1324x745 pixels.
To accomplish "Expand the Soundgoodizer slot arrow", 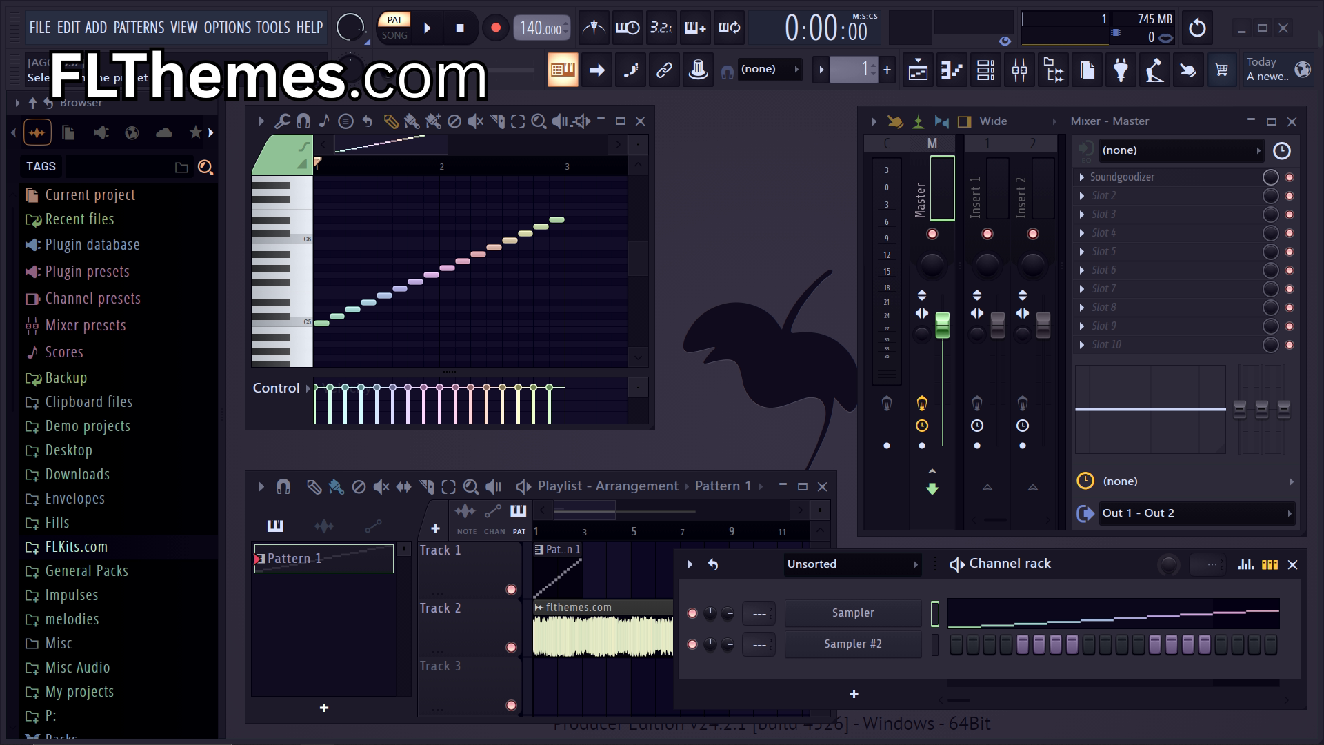I will tap(1082, 177).
